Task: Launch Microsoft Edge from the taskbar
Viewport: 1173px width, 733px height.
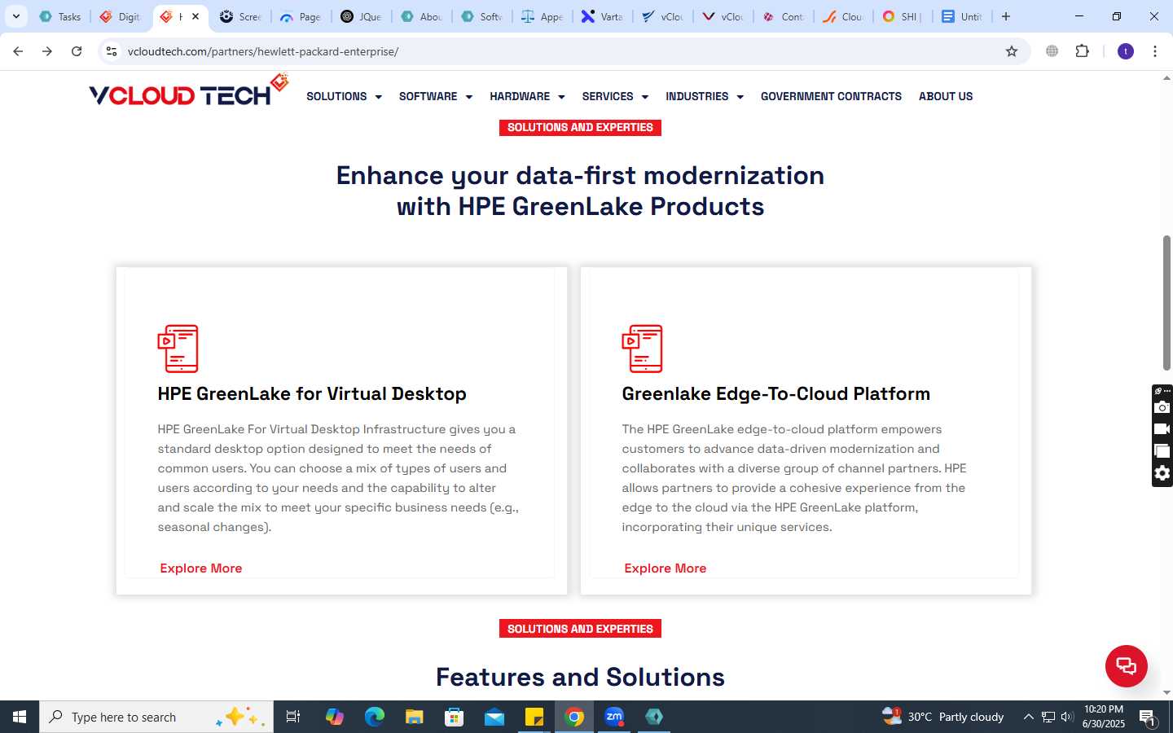Action: tap(374, 717)
